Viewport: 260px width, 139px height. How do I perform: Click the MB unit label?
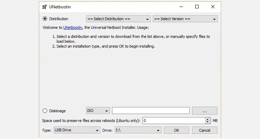click(215, 121)
